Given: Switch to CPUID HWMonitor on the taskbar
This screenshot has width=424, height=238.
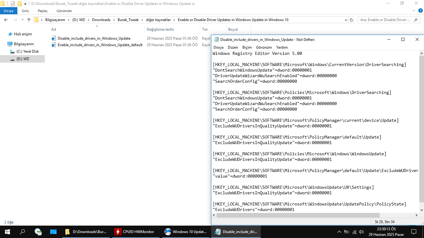Looking at the screenshot, I should tap(135, 231).
